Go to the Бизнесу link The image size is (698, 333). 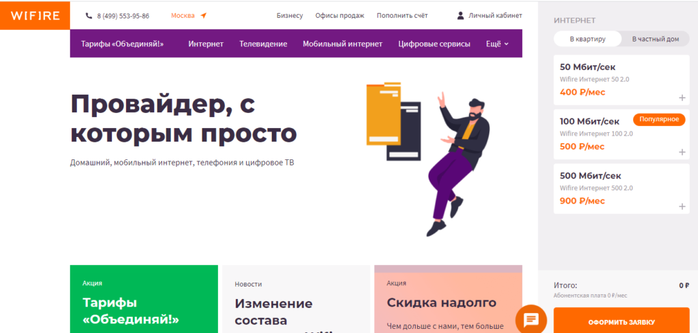pos(290,16)
